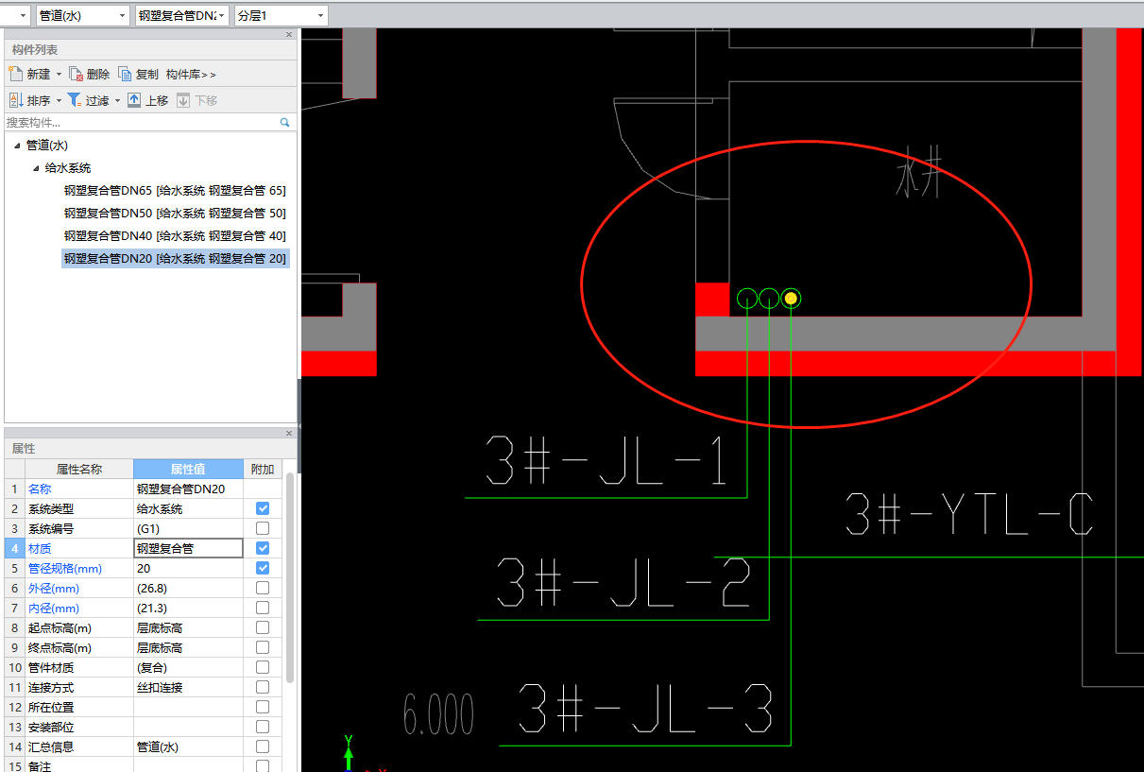1144x772 pixels.
Task: Click the 属性名称 column header
Action: [x=79, y=469]
